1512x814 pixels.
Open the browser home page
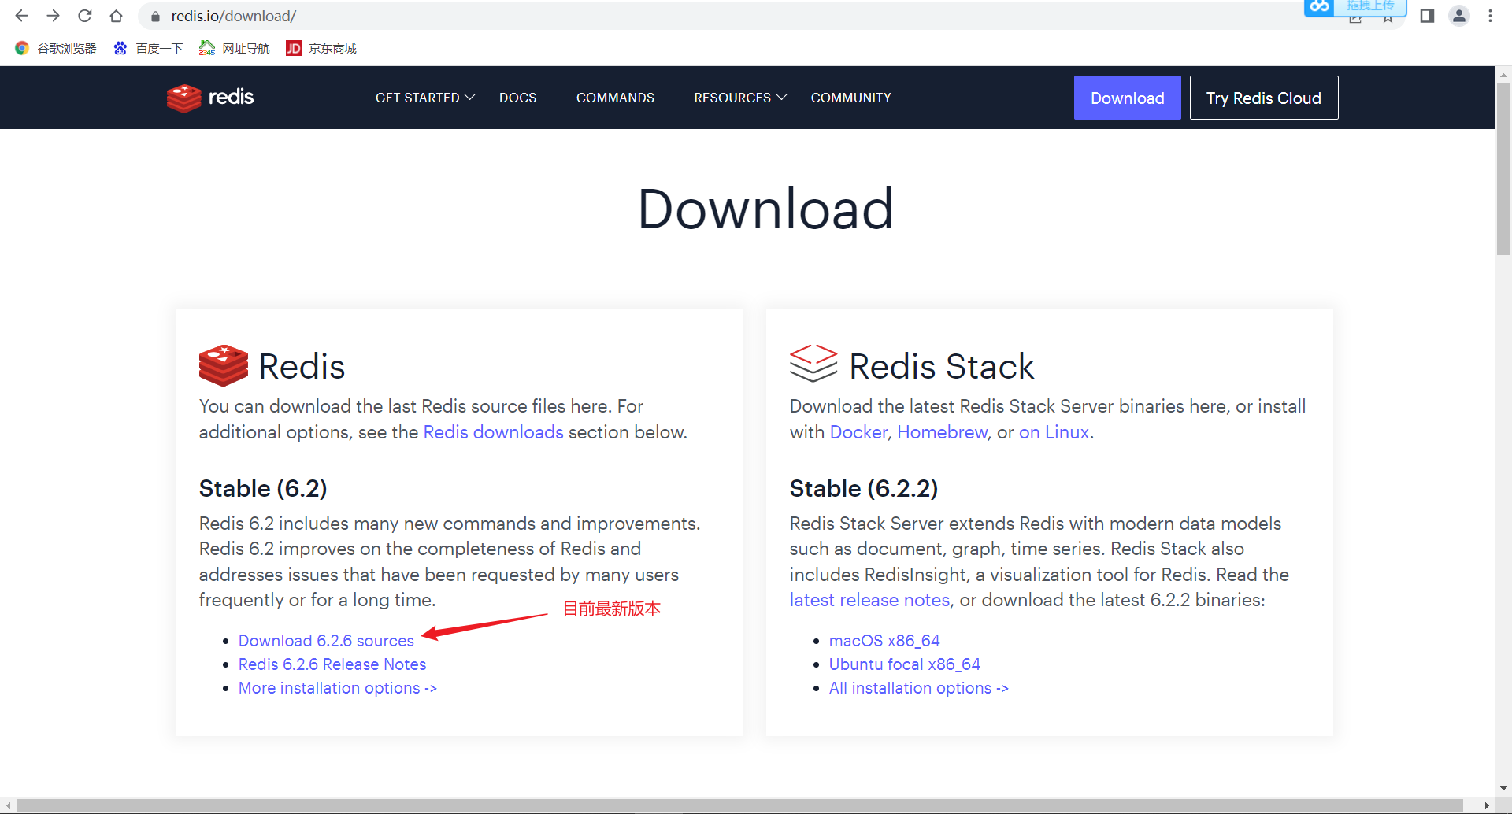116,16
